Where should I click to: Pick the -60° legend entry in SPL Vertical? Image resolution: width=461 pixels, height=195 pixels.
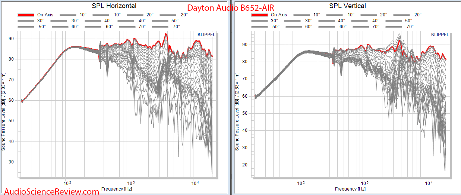pos(332,27)
